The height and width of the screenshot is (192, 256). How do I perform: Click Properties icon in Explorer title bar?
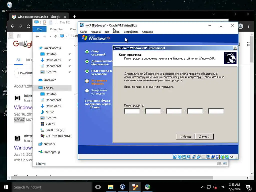pos(44,22)
